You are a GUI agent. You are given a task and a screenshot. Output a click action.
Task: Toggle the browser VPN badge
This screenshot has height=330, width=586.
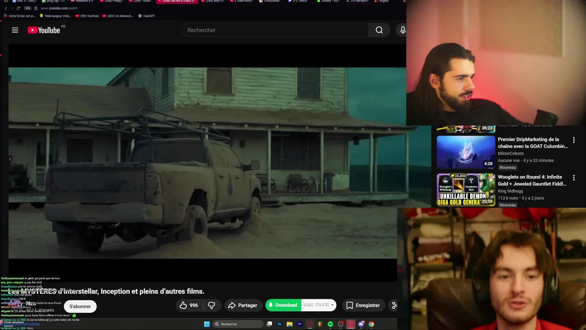(27, 8)
